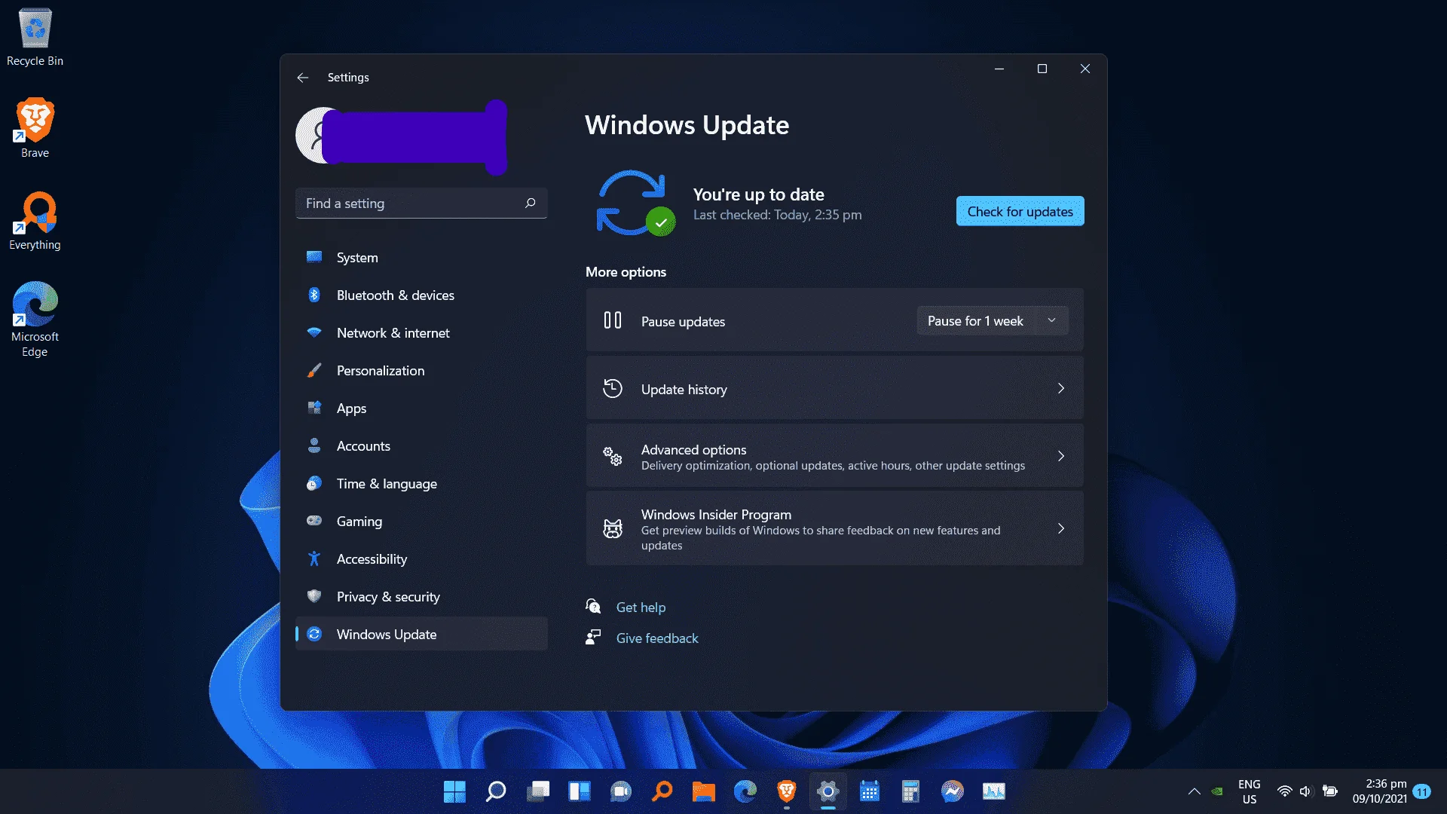Viewport: 1447px width, 814px height.
Task: Click the update status sync icon
Action: (x=635, y=203)
